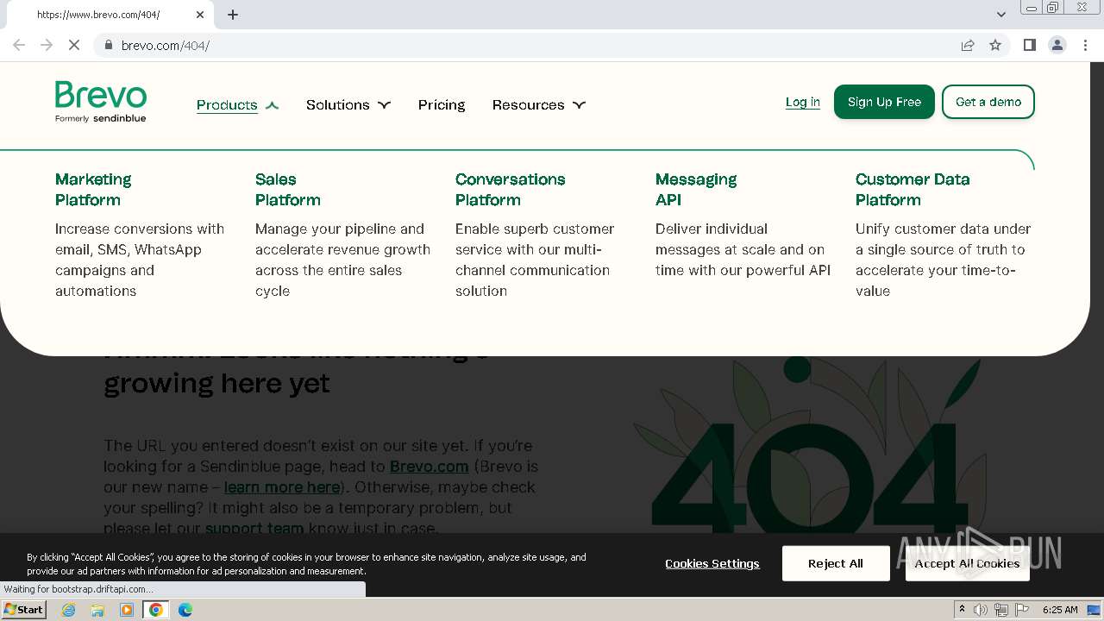View site info via padlock icon
The width and height of the screenshot is (1104, 621).
click(x=109, y=45)
